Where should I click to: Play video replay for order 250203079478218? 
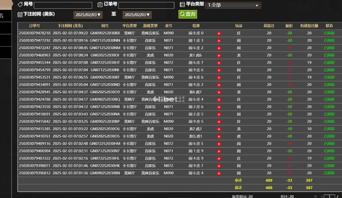click(x=219, y=33)
